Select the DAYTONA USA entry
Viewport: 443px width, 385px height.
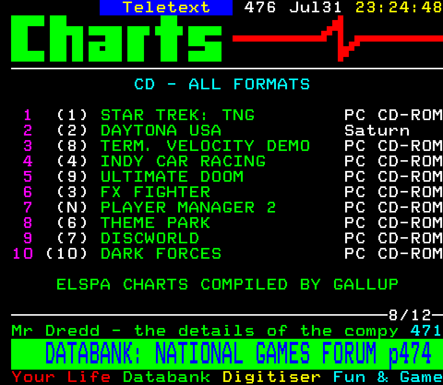coord(161,130)
